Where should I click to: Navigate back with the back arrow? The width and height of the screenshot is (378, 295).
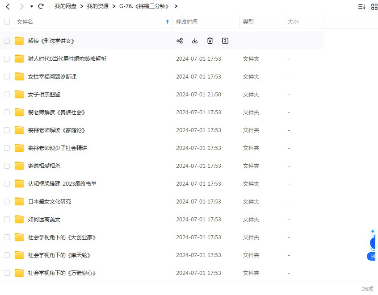[7, 6]
